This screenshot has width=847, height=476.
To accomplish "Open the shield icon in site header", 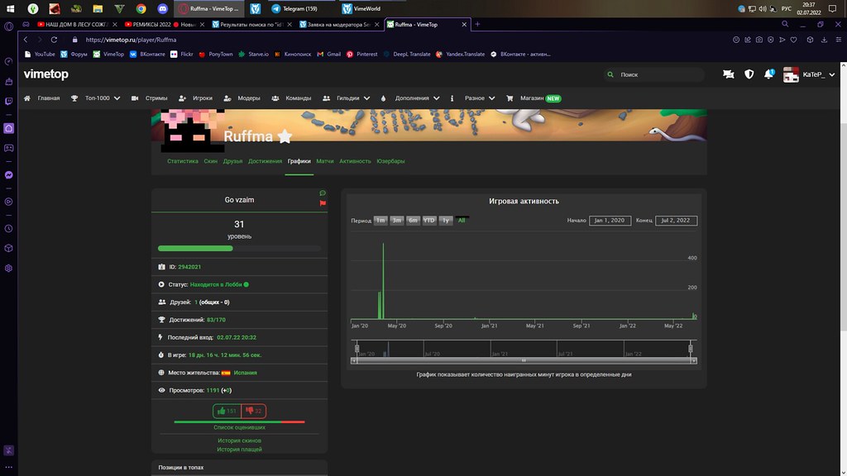I will point(749,74).
